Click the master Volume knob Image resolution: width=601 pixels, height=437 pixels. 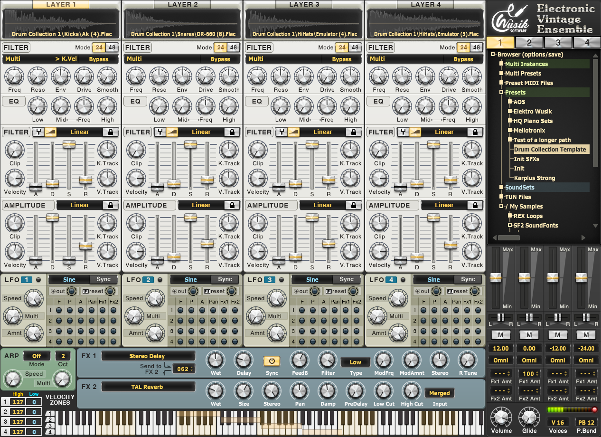[x=501, y=417]
